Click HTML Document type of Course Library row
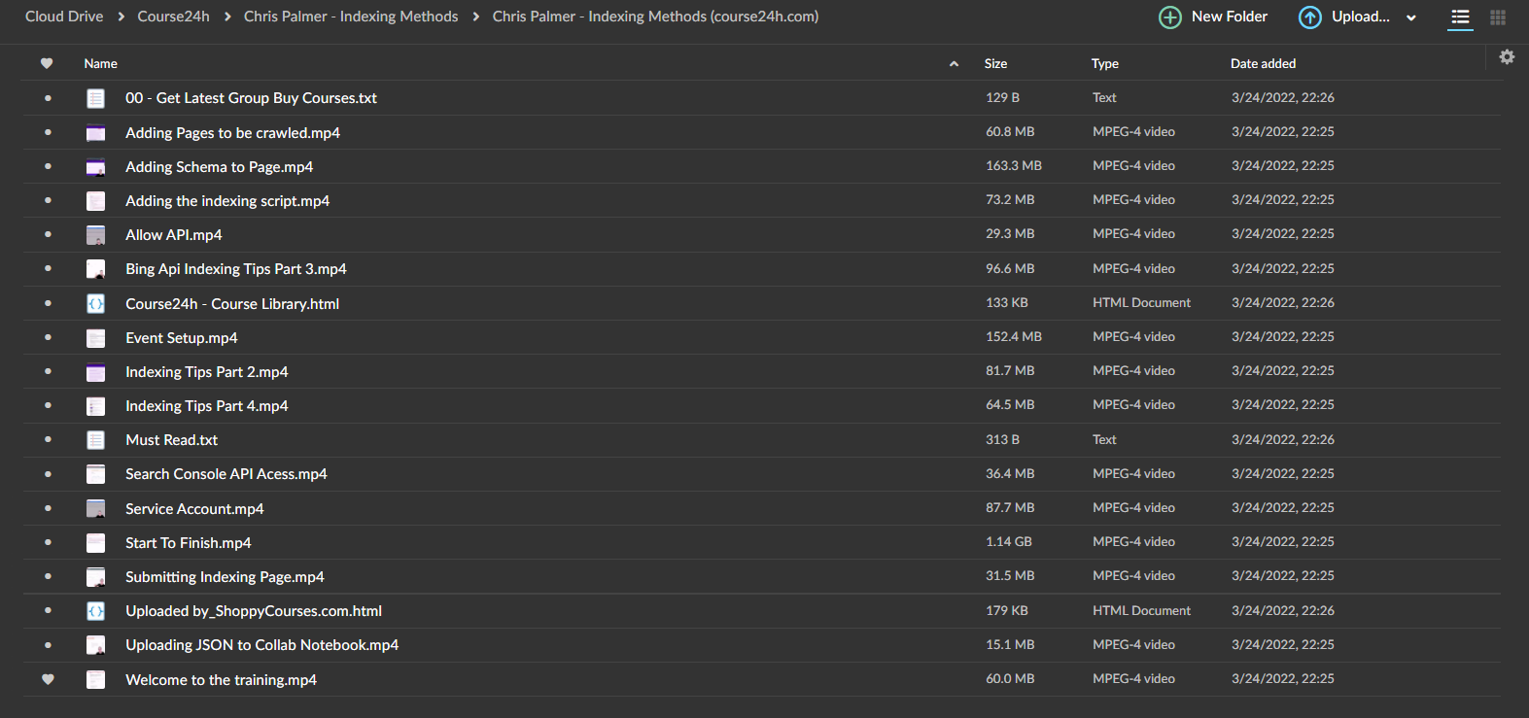1529x718 pixels. pos(1141,303)
